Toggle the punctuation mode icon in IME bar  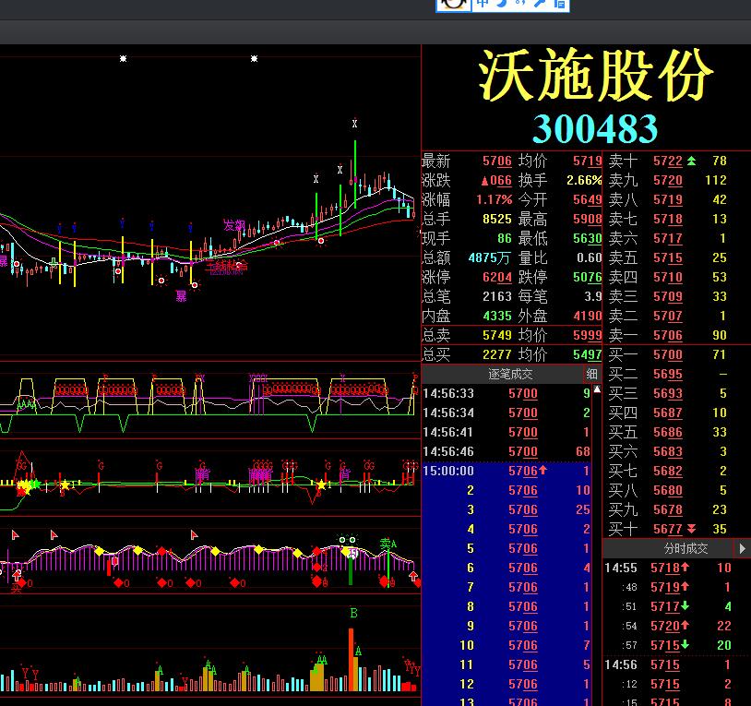[x=520, y=4]
